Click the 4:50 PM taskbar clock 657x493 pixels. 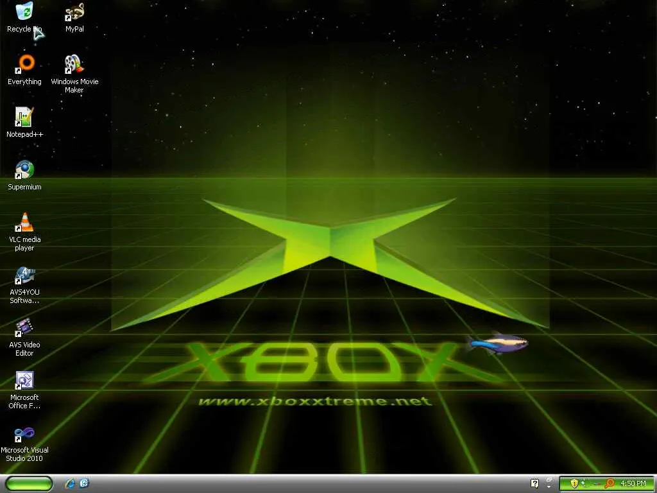coord(633,483)
